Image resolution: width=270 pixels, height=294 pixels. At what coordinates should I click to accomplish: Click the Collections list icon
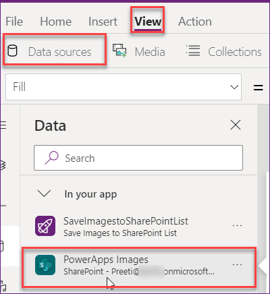coord(193,51)
